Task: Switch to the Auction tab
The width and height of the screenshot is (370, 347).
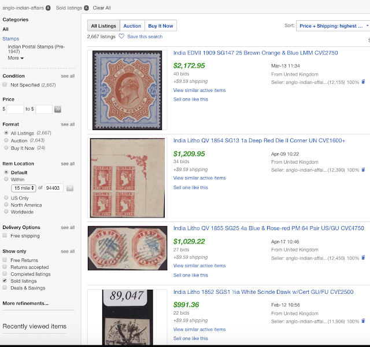Action: coord(132,26)
